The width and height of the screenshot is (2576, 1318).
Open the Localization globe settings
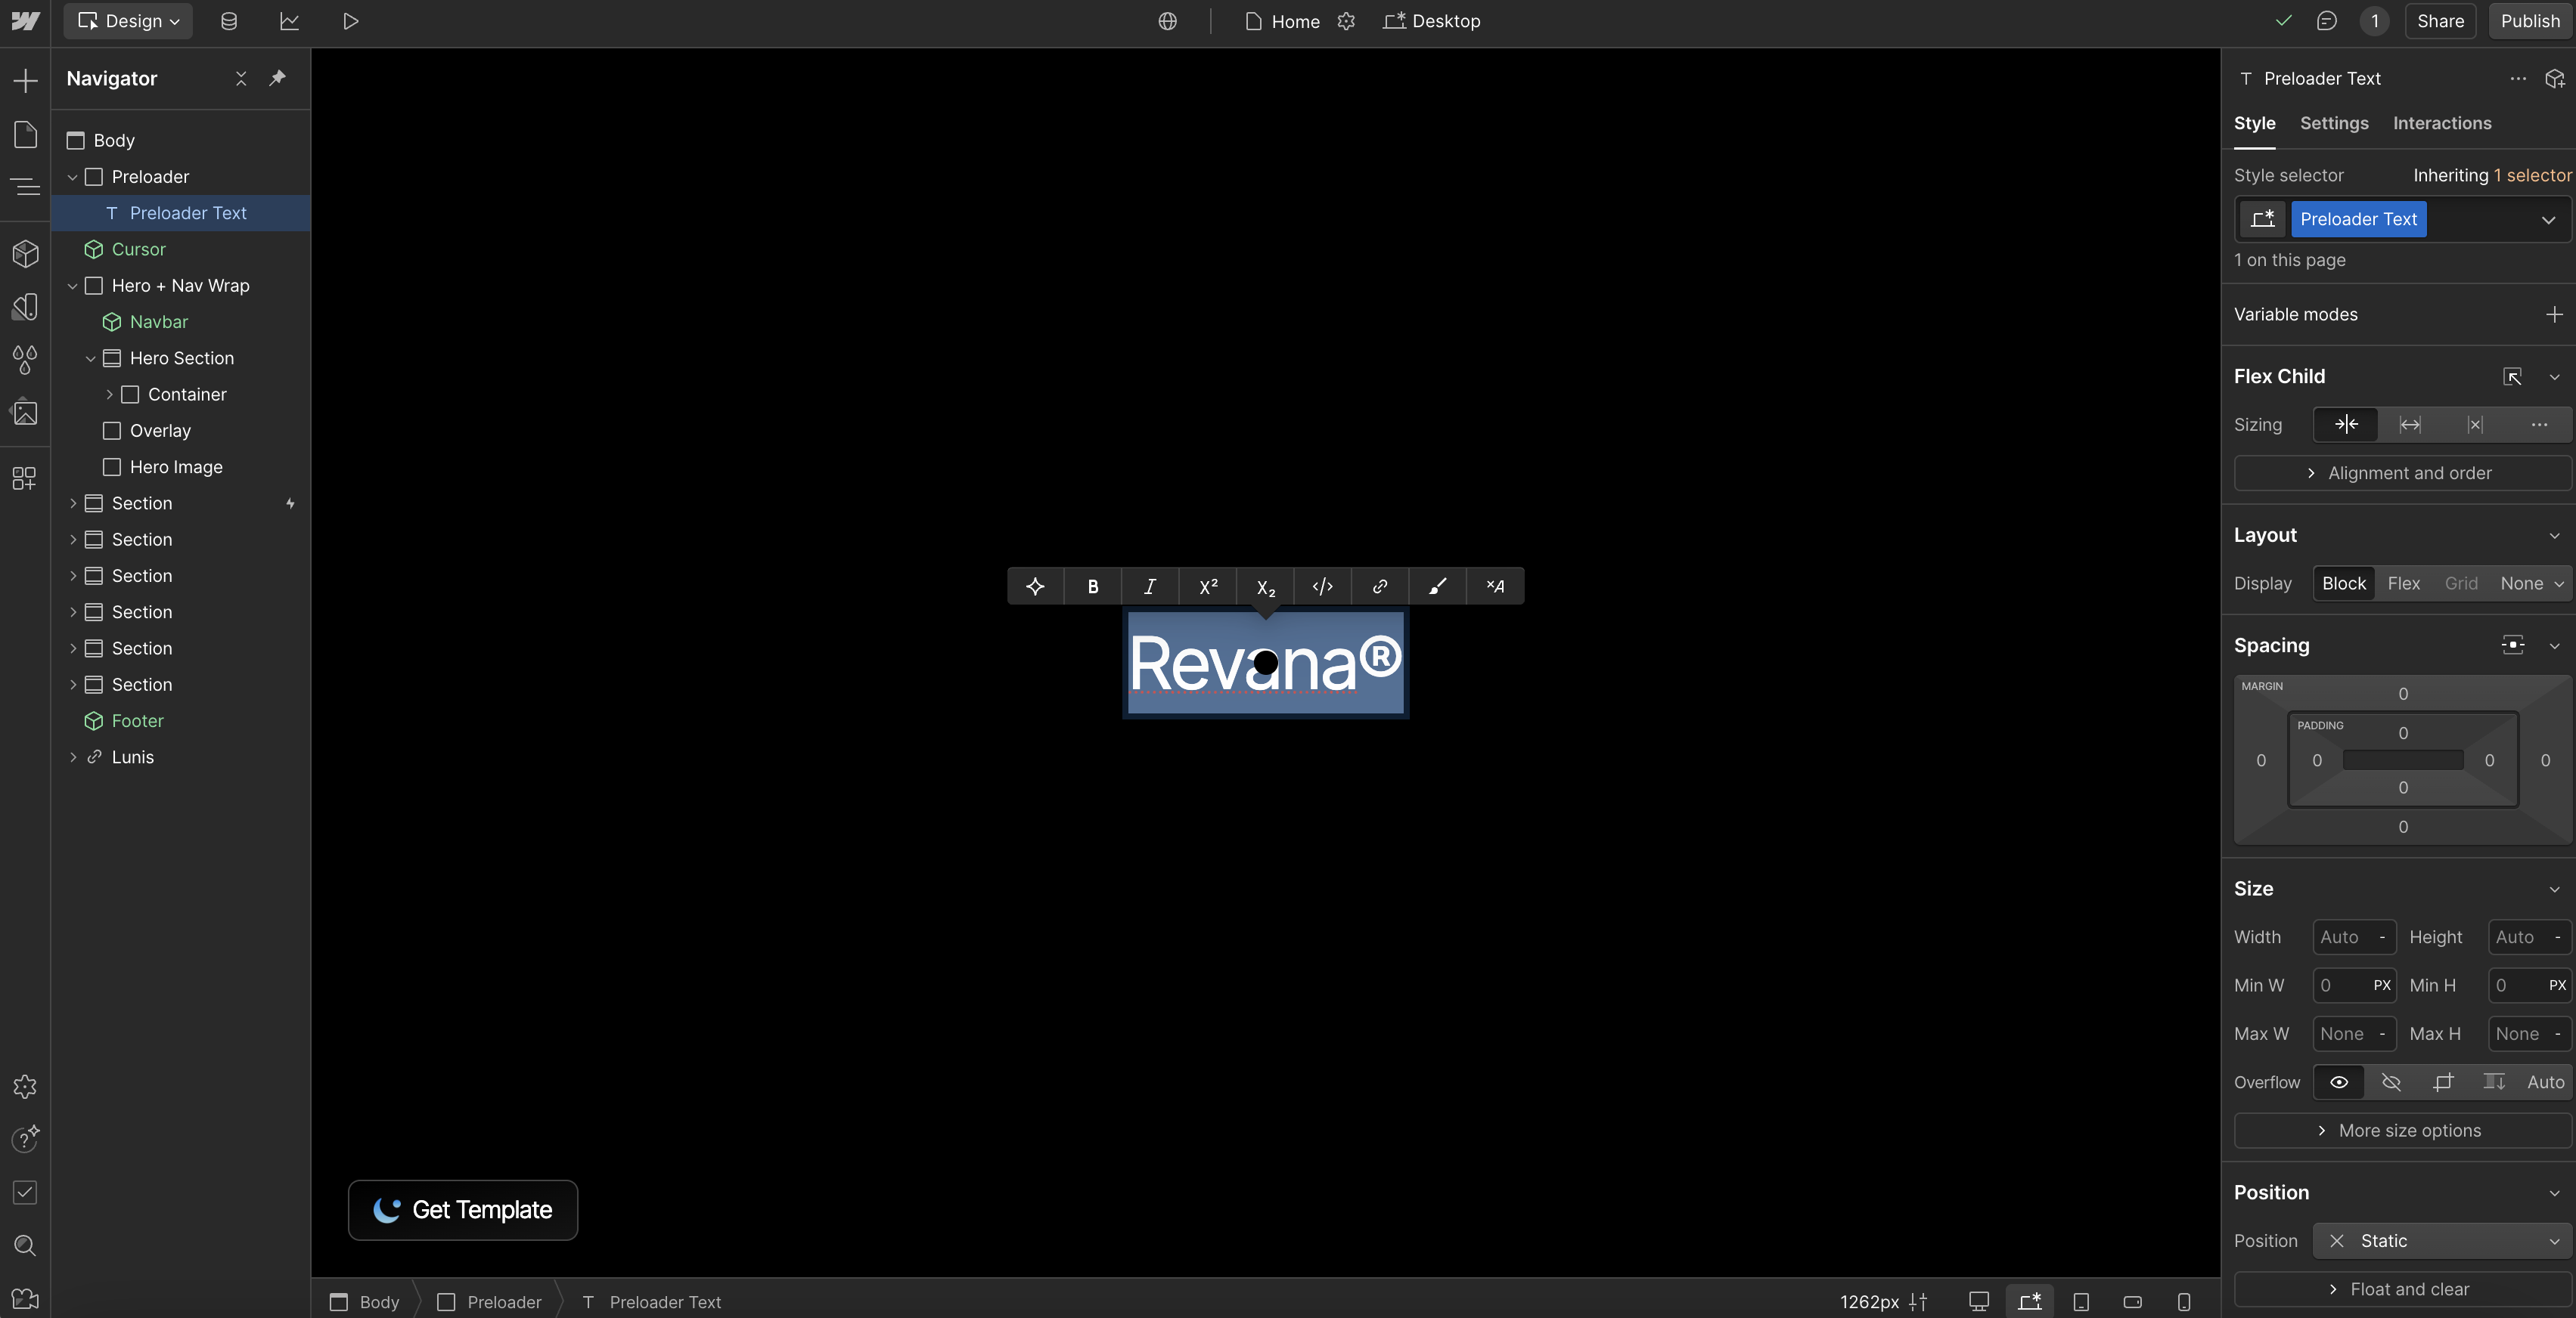pos(1168,21)
